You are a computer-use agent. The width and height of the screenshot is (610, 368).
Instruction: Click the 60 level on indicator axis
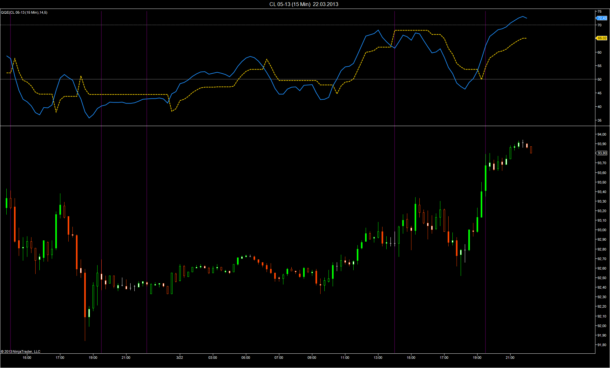click(600, 52)
